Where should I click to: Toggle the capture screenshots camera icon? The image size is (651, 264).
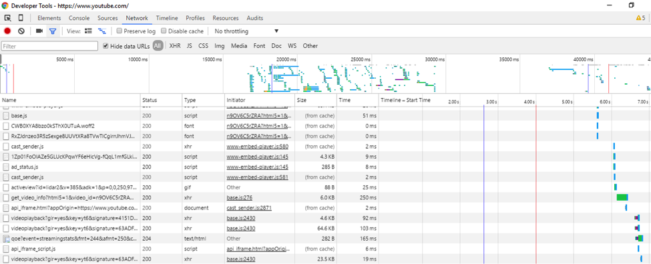tap(39, 31)
